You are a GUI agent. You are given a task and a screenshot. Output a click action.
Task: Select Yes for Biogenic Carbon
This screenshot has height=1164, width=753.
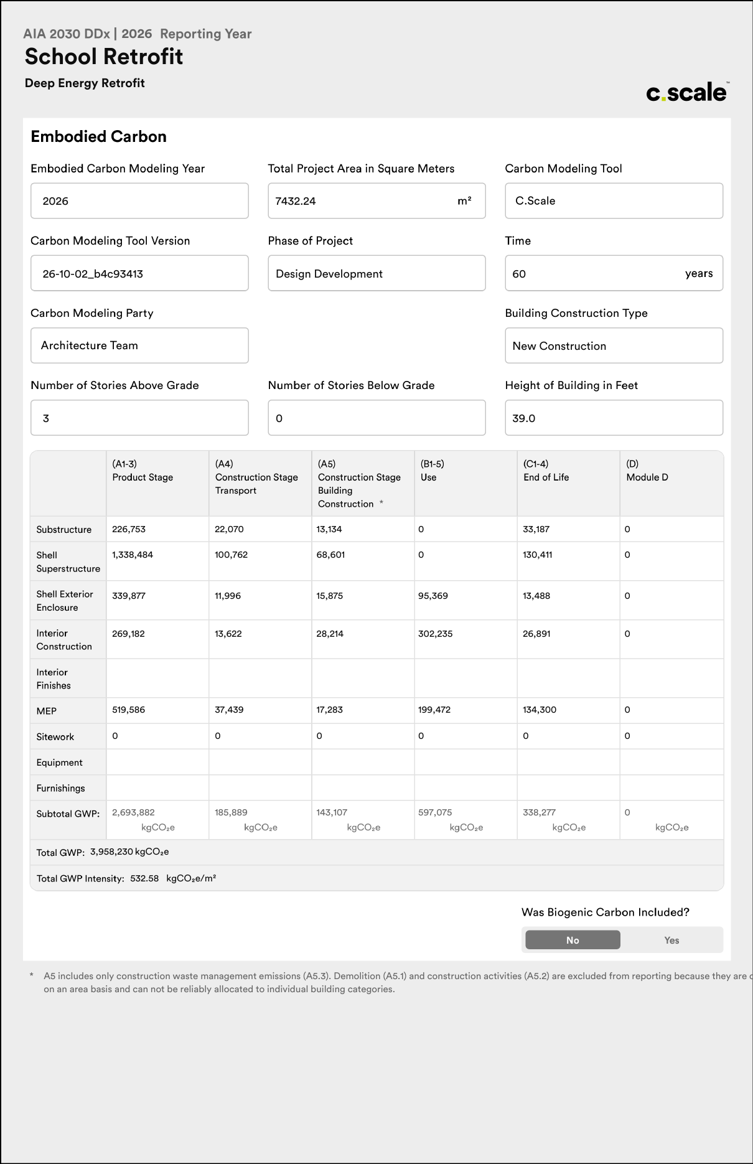pyautogui.click(x=671, y=940)
